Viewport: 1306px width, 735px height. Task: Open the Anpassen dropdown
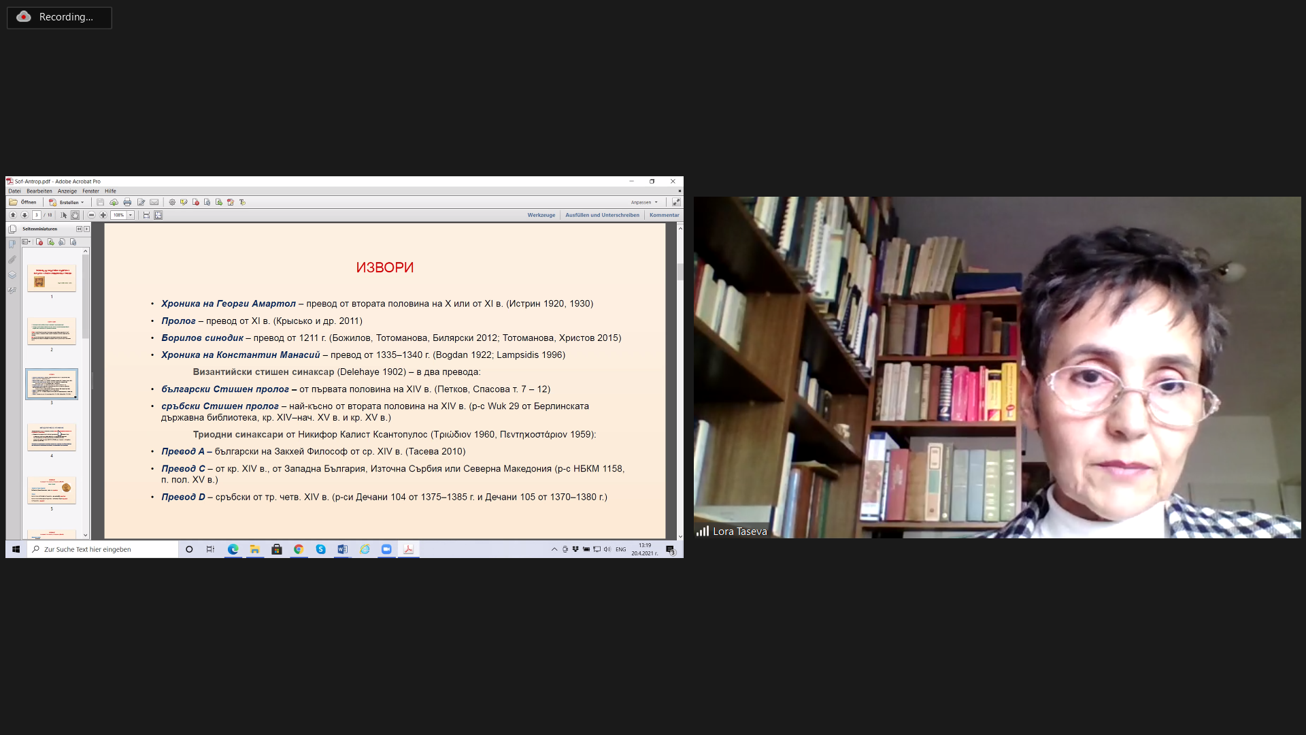(x=644, y=202)
